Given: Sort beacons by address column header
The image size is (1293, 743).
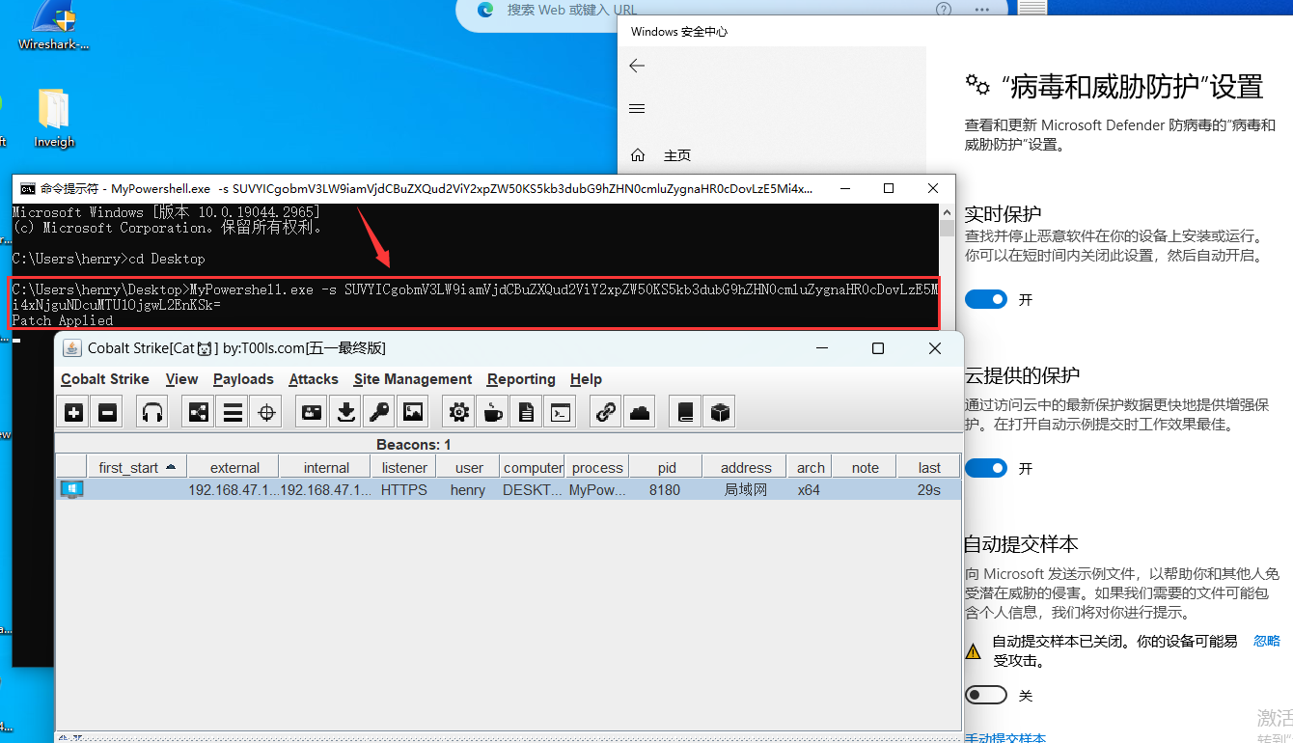Looking at the screenshot, I should click(x=745, y=467).
